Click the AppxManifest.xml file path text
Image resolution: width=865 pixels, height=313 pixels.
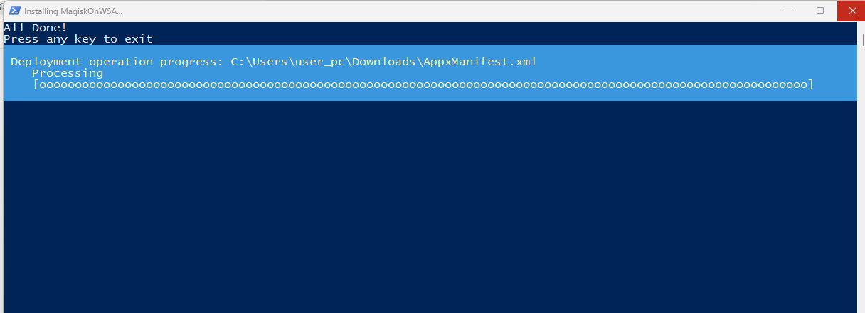point(383,62)
